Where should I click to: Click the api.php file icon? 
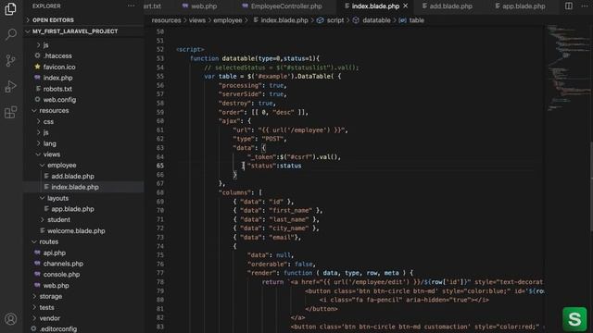point(37,253)
